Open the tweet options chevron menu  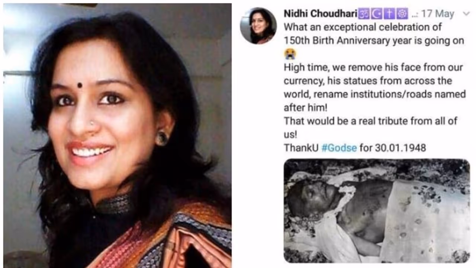(x=466, y=14)
